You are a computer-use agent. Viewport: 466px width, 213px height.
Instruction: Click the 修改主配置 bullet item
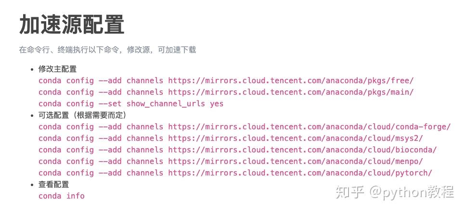click(x=57, y=69)
